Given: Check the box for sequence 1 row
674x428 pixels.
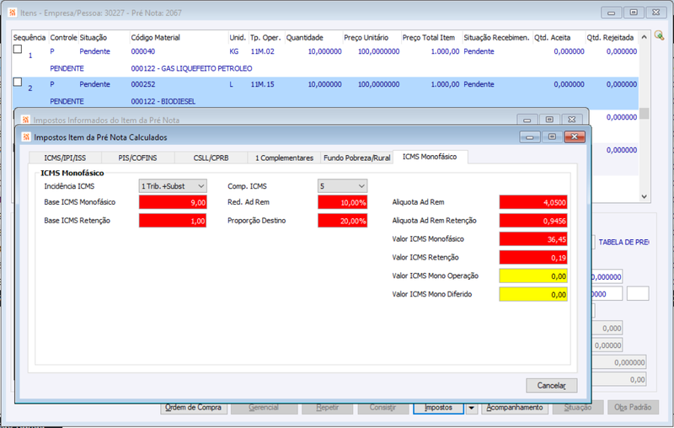Looking at the screenshot, I should (18, 49).
